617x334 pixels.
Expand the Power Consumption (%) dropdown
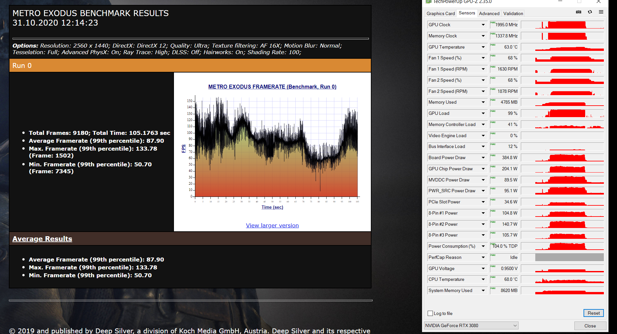coord(483,246)
